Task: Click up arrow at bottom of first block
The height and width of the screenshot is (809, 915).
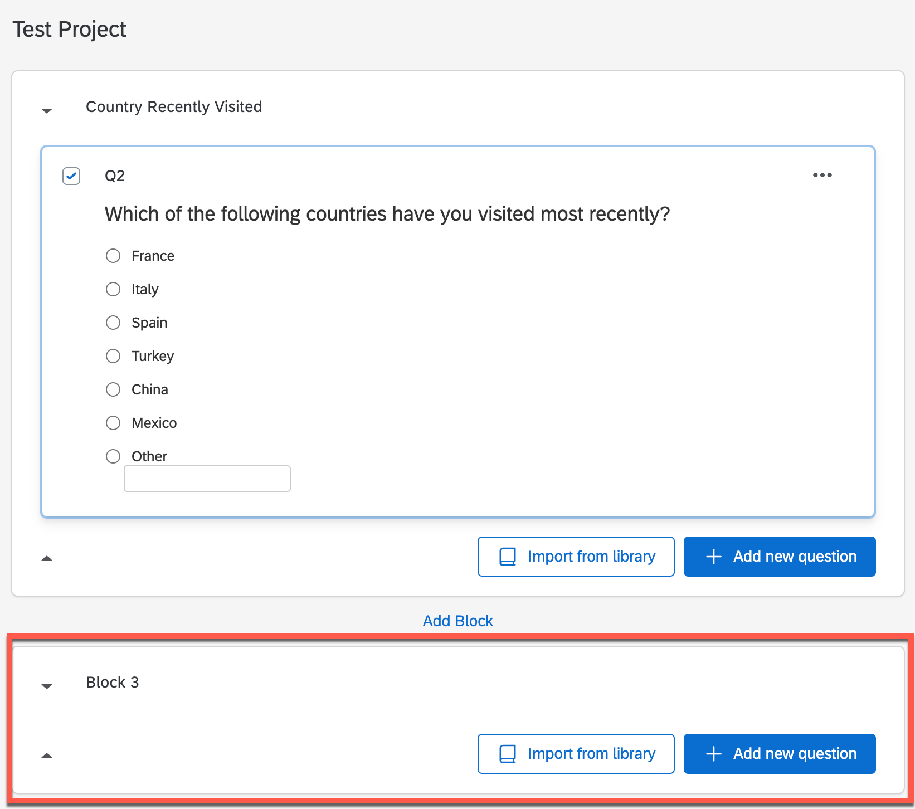Action: 47,558
